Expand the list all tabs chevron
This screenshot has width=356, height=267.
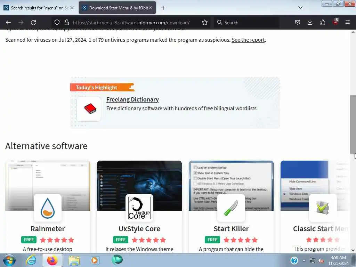(300, 8)
